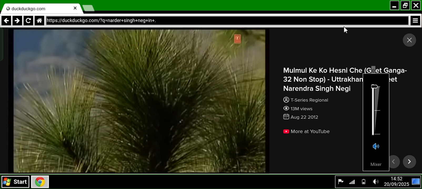Go to the home page icon

click(39, 20)
